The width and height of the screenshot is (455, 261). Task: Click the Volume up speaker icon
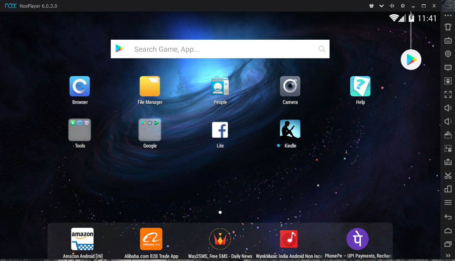tap(448, 108)
